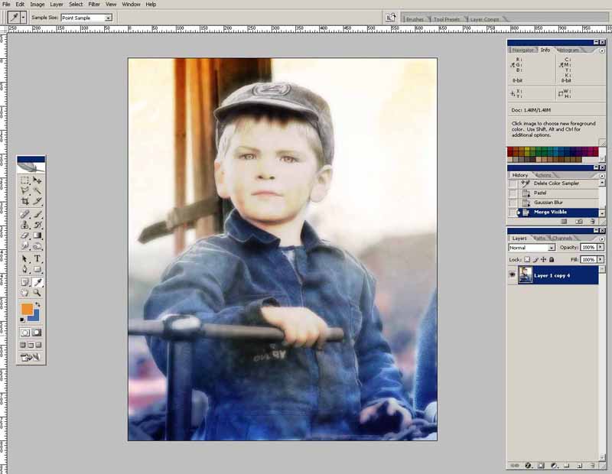Toggle lock transparent pixels

pos(527,259)
